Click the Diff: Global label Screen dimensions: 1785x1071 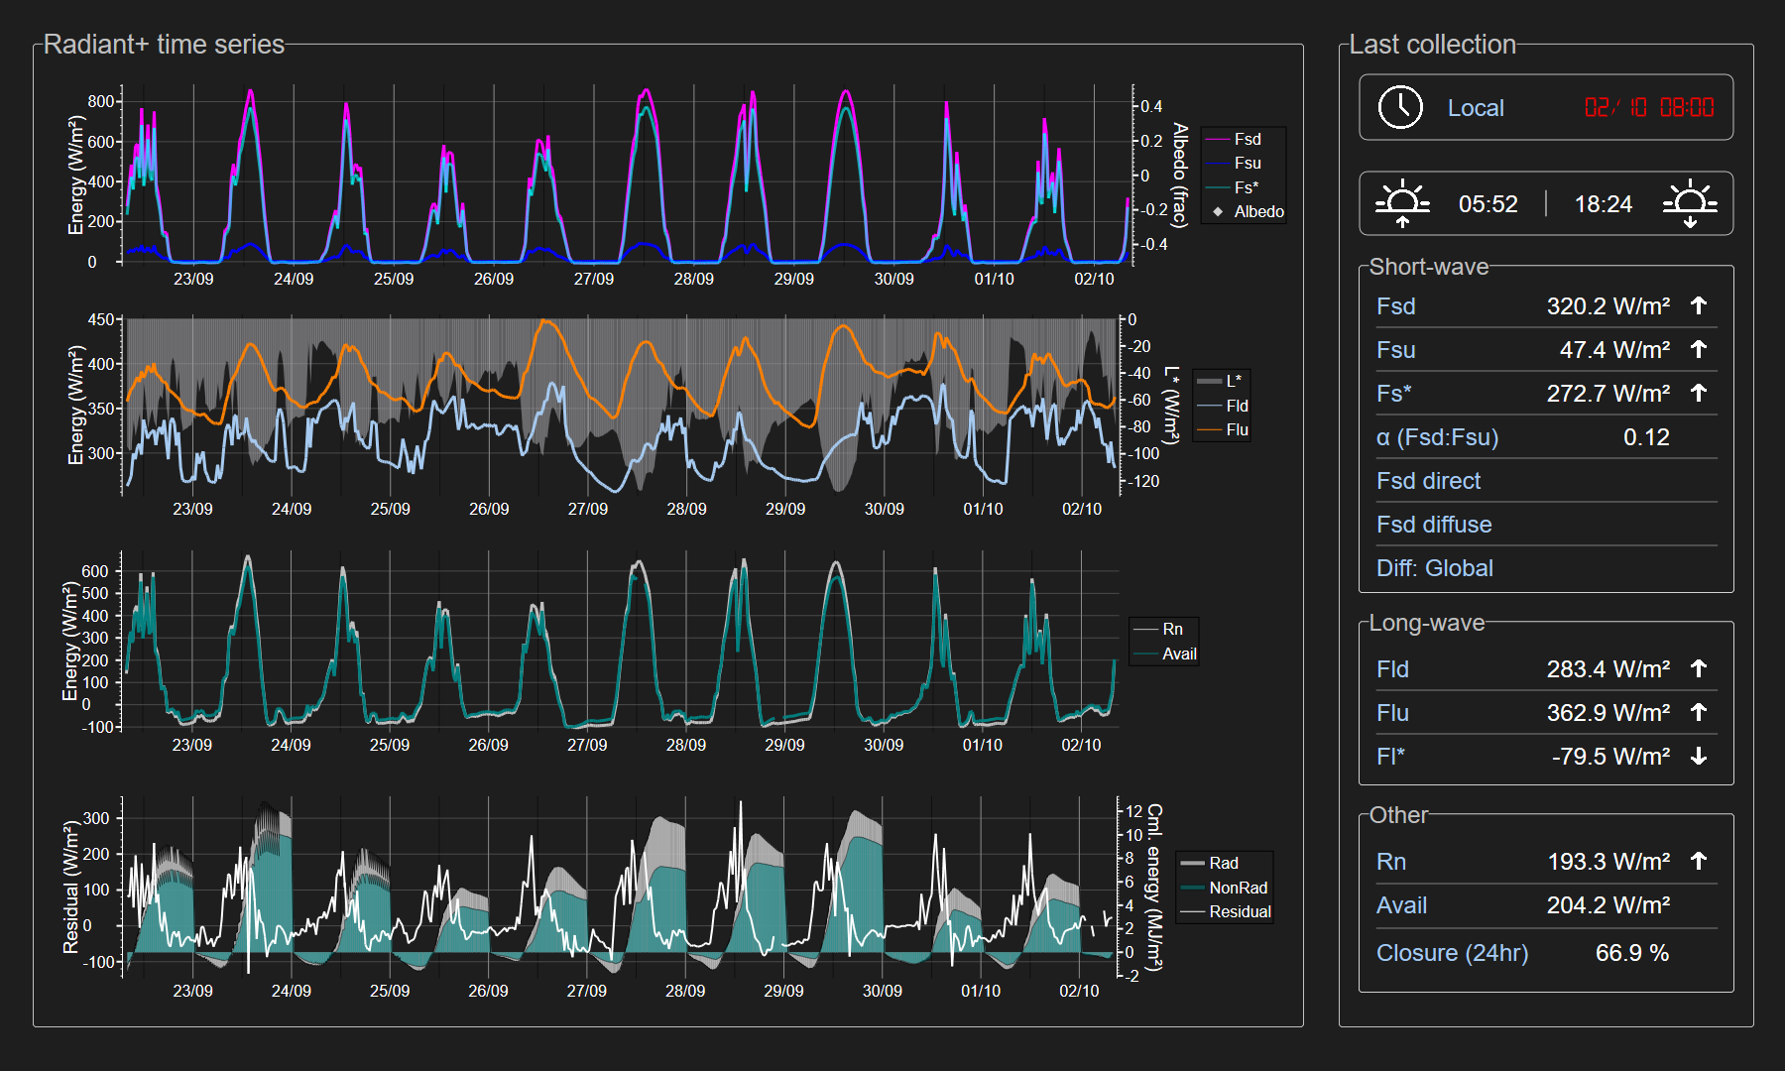pyautogui.click(x=1434, y=568)
